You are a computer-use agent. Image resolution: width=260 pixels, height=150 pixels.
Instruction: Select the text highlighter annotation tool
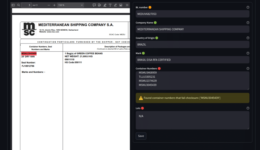105,5
